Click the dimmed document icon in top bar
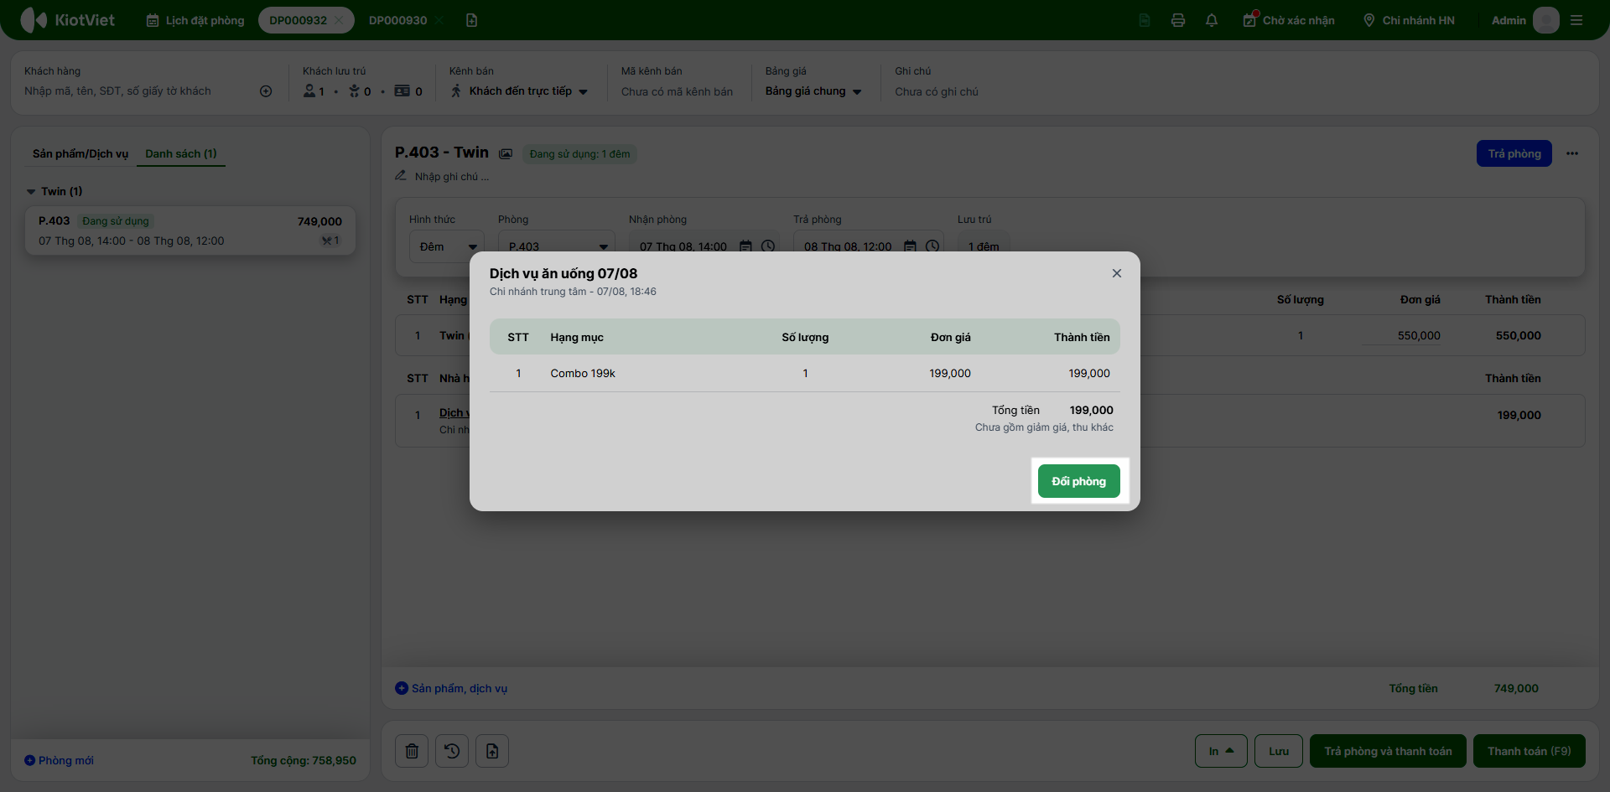 [1145, 20]
